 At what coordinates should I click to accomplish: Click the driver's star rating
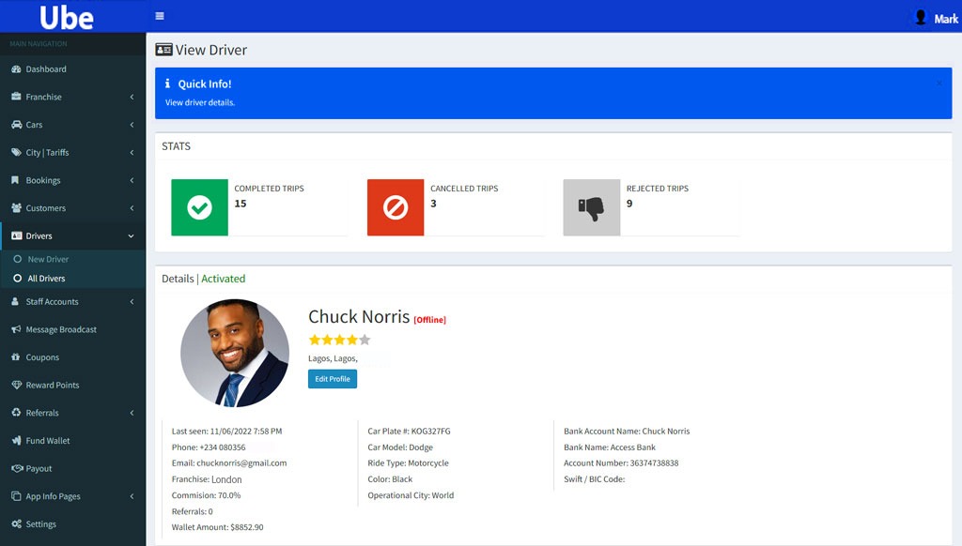click(x=339, y=340)
